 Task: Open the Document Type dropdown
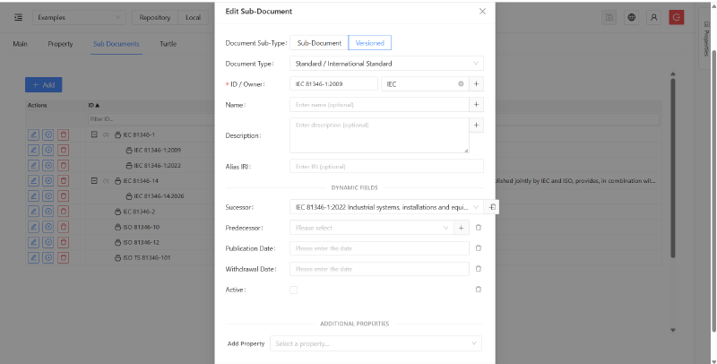pos(386,64)
